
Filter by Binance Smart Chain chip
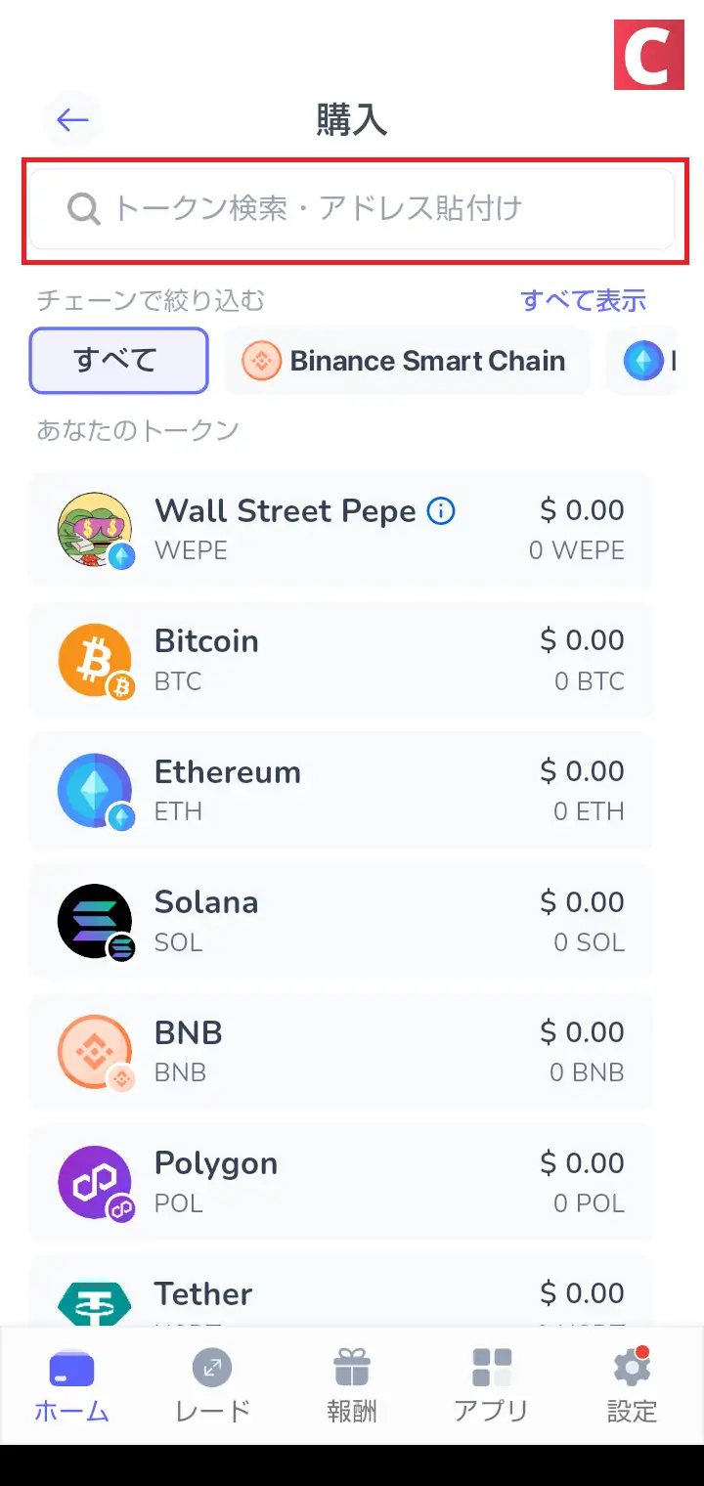click(x=407, y=361)
